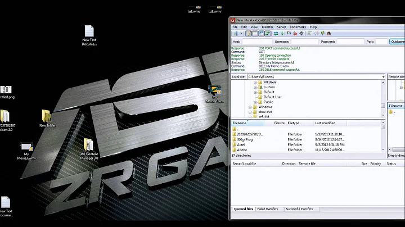
Task: Select the Adobe folder row
Action: click(306, 150)
